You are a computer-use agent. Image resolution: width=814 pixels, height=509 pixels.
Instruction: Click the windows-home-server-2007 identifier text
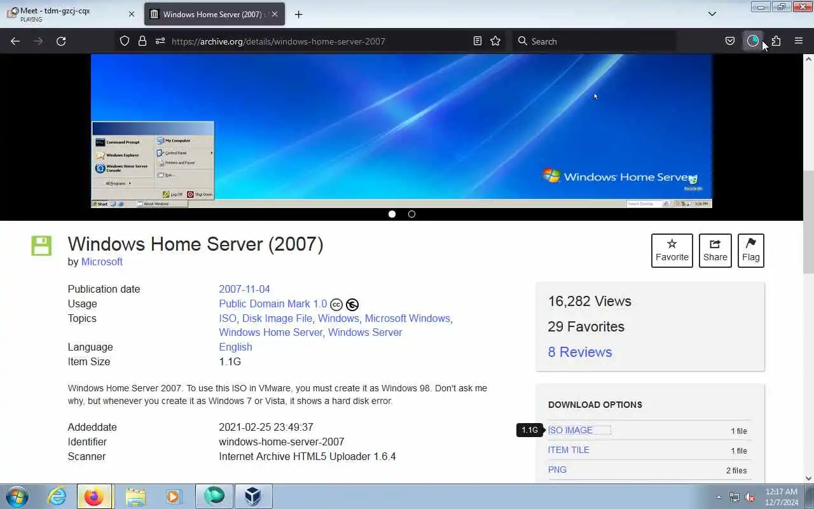(x=282, y=442)
